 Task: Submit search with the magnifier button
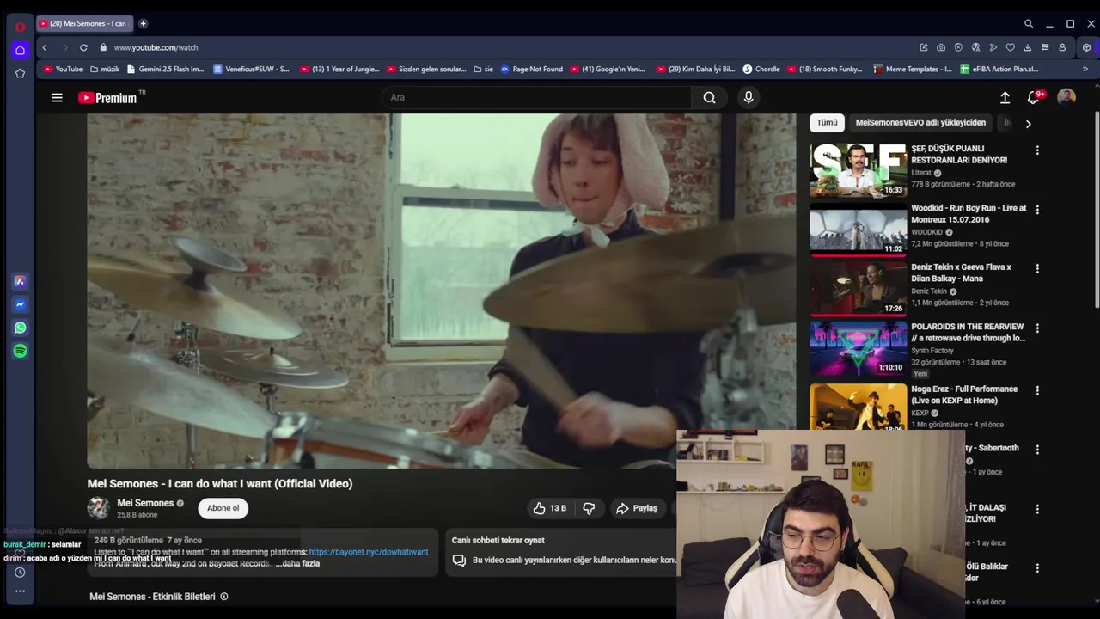point(709,98)
